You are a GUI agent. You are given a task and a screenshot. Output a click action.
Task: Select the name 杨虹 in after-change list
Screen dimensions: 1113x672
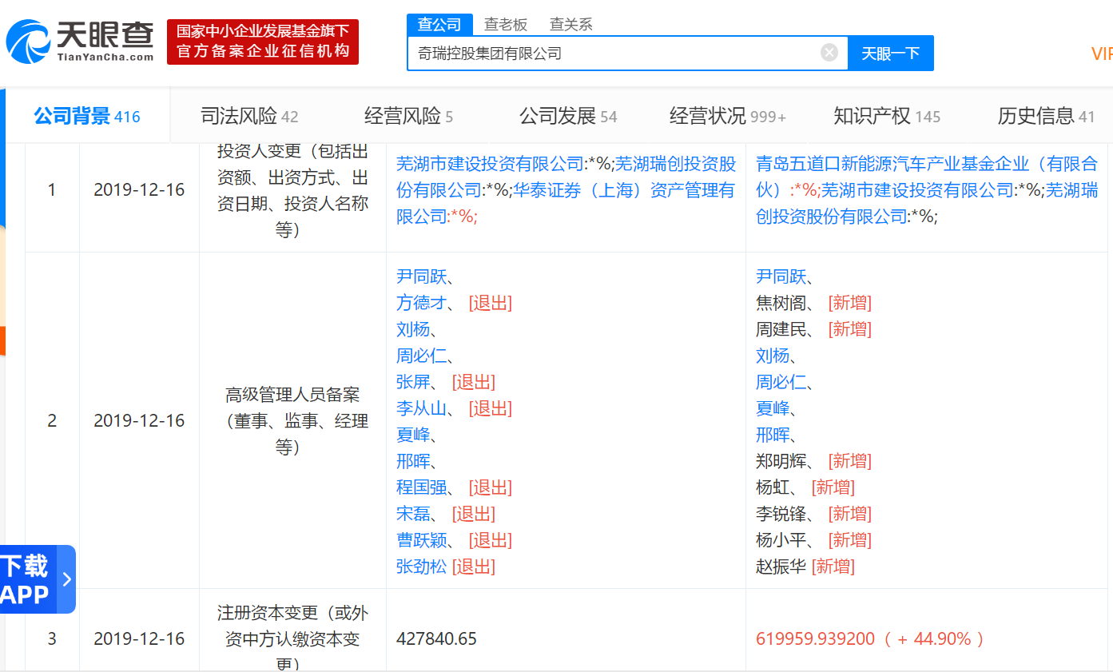pos(773,488)
